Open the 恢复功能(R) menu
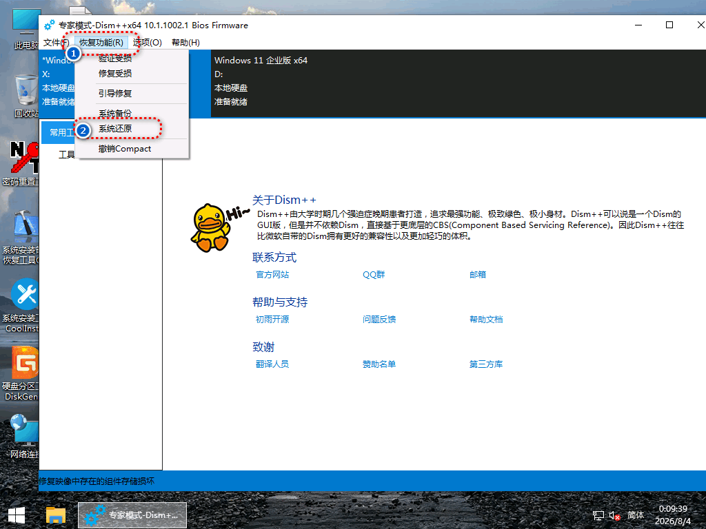This screenshot has width=706, height=529. (x=101, y=42)
